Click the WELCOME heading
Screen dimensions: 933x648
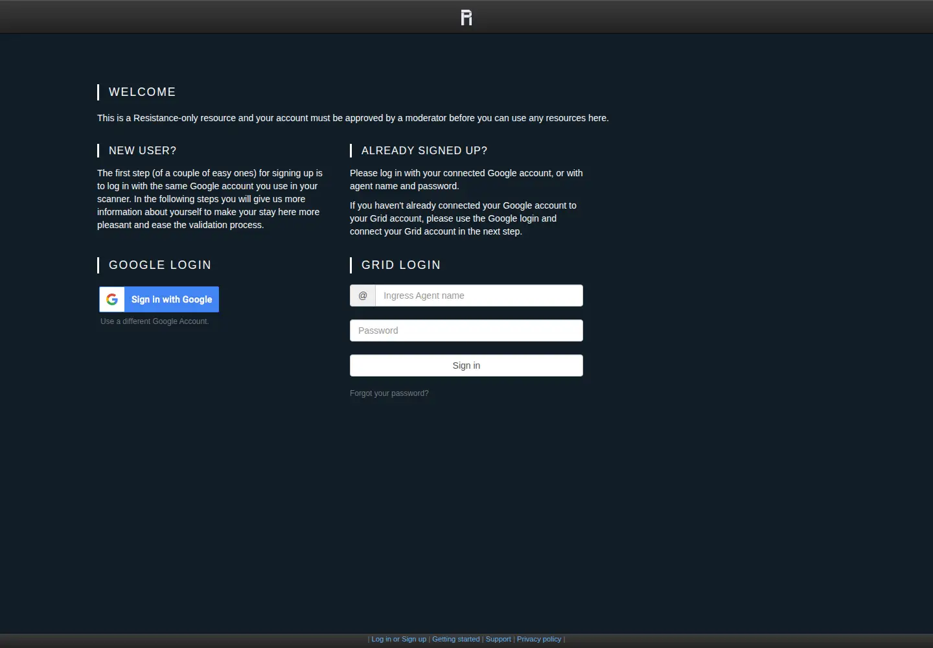[143, 92]
